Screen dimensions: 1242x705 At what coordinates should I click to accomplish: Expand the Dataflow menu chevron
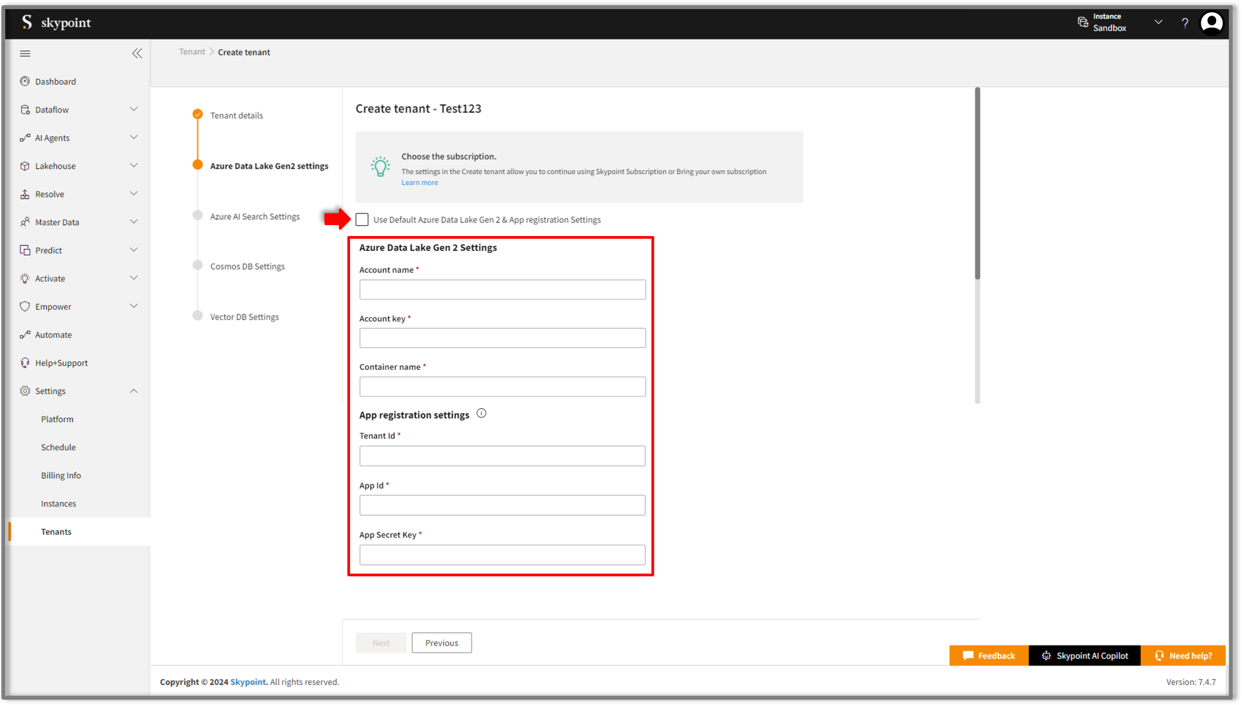(134, 109)
